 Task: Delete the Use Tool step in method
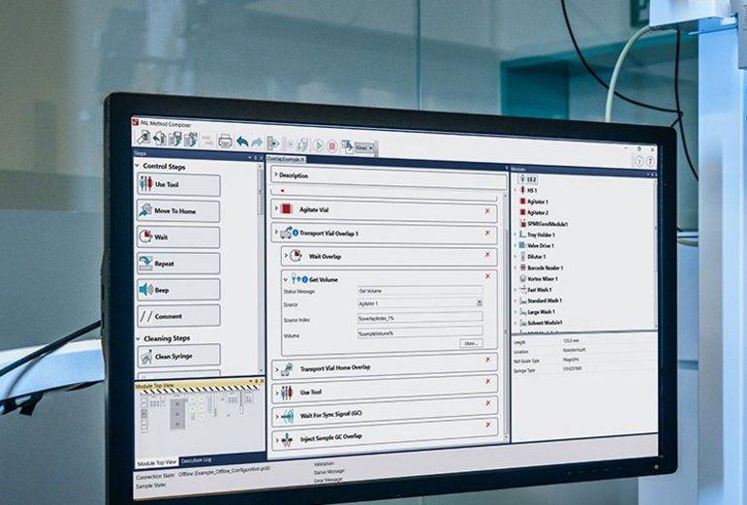tap(488, 381)
